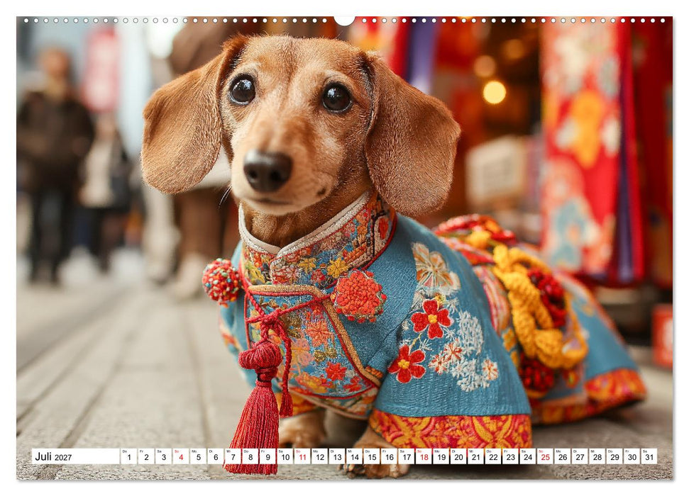Click date cell 13
The image size is (689, 496).
pos(337,456)
